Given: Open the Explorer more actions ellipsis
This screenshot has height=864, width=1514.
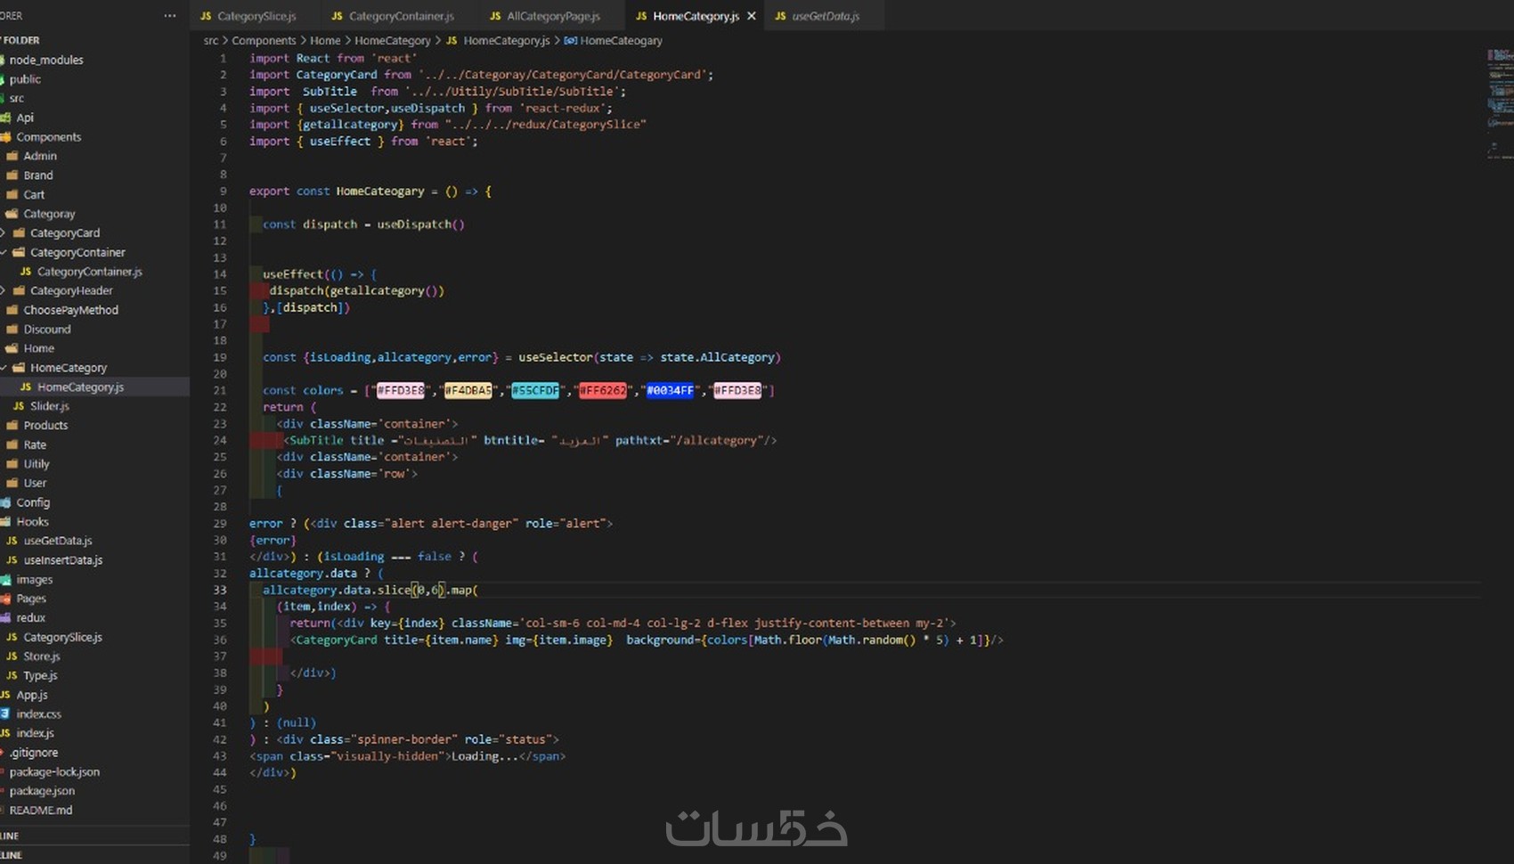Looking at the screenshot, I should coord(169,16).
